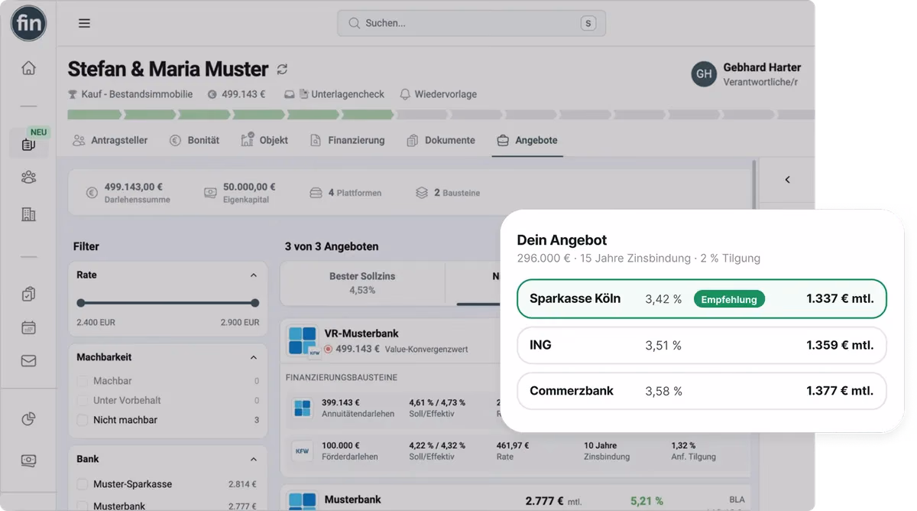Click the green progress step bar
Screen dimensions: 917x511
(231, 115)
